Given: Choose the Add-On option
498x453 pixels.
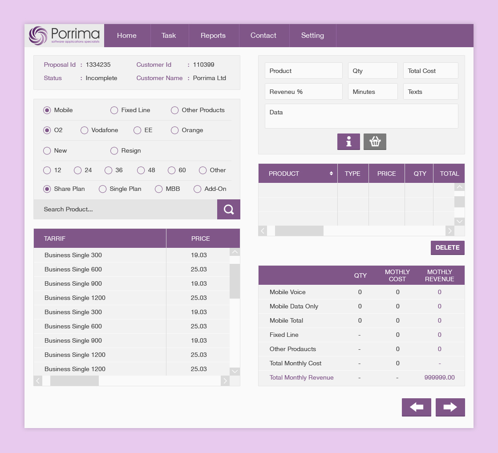Looking at the screenshot, I should click(197, 189).
